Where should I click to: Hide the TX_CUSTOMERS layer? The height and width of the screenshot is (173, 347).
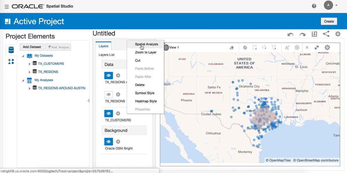pos(109,113)
